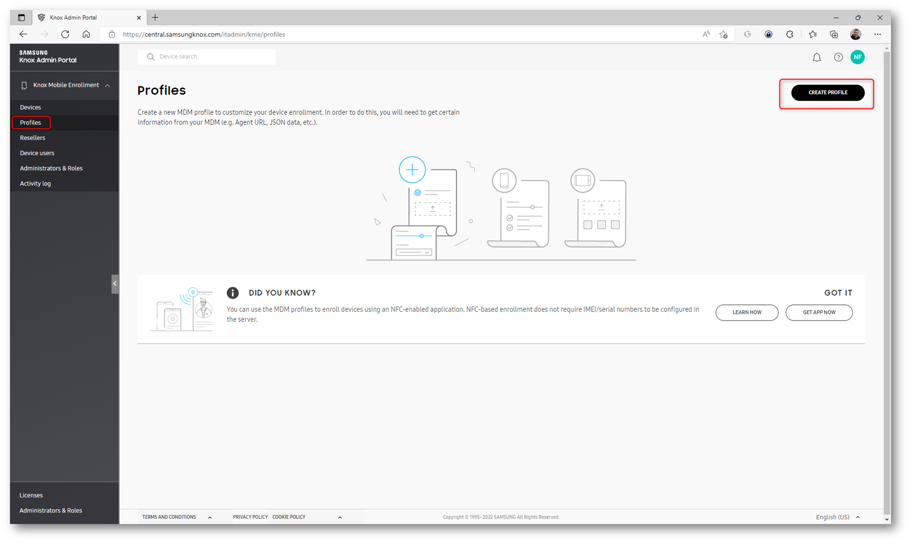
Task: Toggle the Read aloud icon
Action: click(706, 34)
